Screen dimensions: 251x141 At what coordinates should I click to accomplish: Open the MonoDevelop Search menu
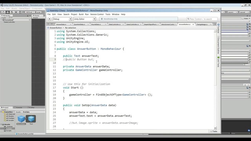point(66,14)
